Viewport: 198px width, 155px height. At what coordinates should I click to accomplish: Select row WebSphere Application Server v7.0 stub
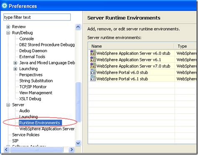(x=142, y=66)
